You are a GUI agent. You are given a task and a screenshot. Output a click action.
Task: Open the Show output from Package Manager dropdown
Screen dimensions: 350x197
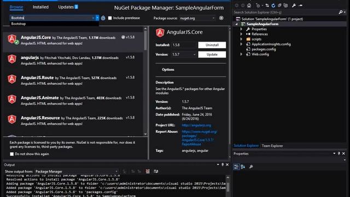(77, 171)
